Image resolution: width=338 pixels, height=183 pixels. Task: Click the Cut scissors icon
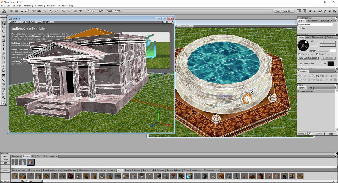click(34, 11)
